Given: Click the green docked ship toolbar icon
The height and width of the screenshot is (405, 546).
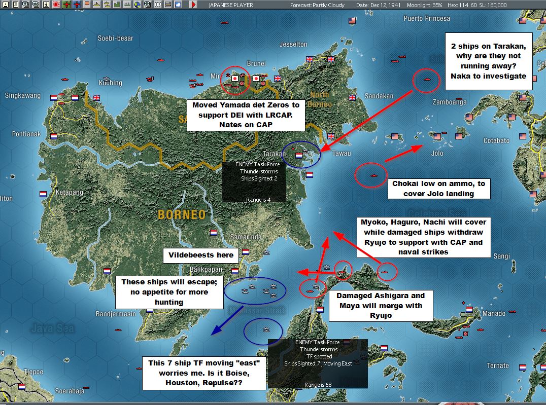Looking at the screenshot, I should coord(127,5).
